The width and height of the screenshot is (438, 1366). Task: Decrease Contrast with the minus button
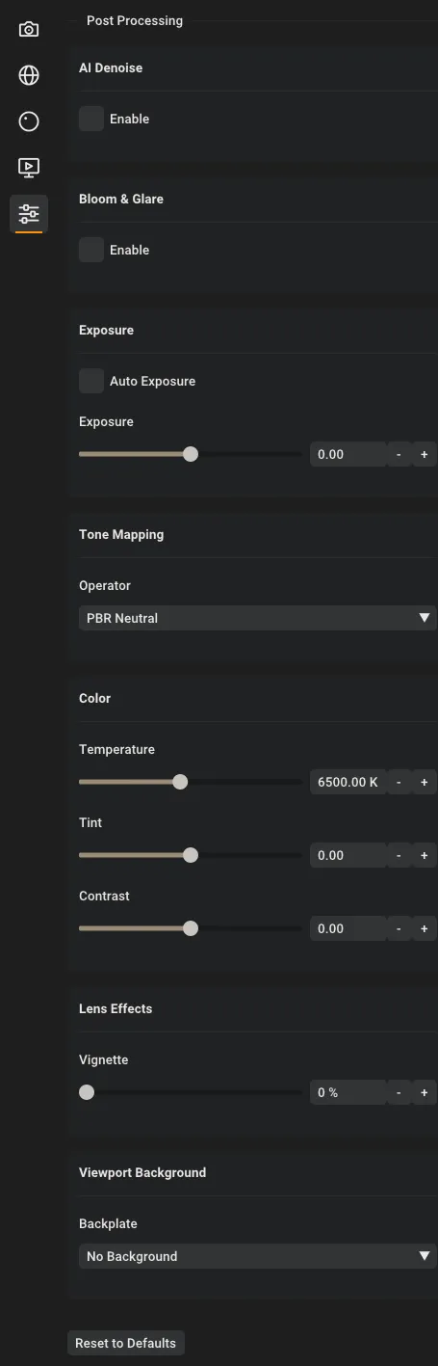(399, 928)
